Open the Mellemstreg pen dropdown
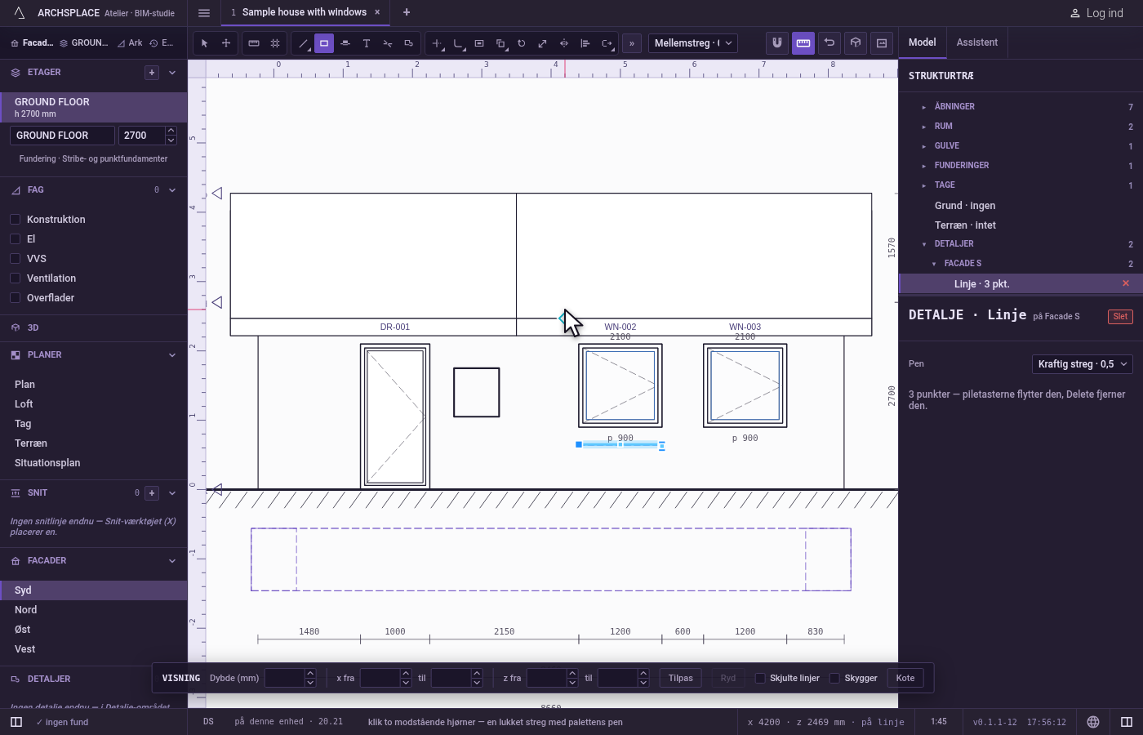 [693, 43]
